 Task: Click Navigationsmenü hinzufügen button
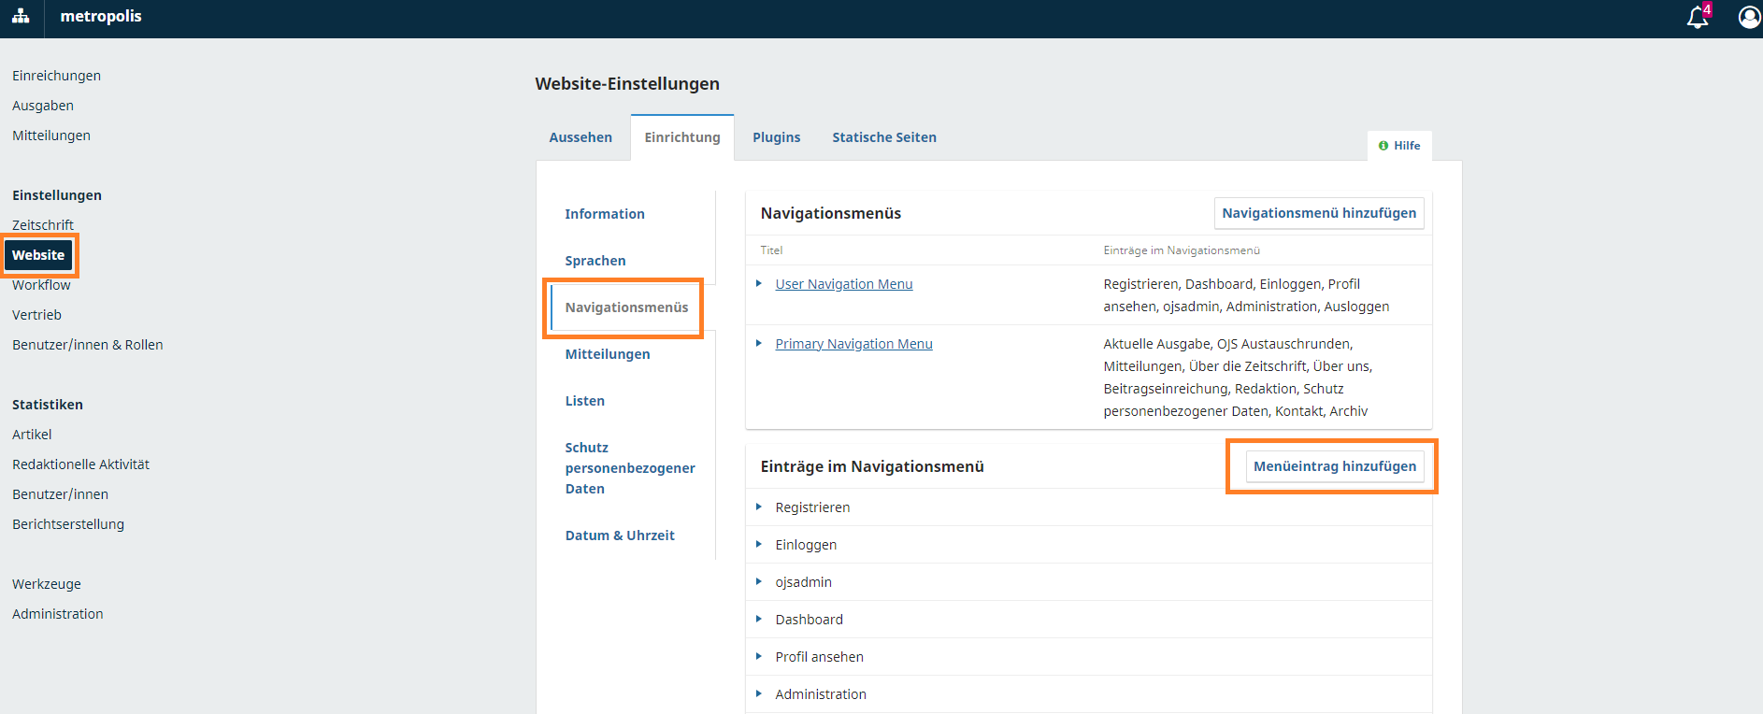1318,213
